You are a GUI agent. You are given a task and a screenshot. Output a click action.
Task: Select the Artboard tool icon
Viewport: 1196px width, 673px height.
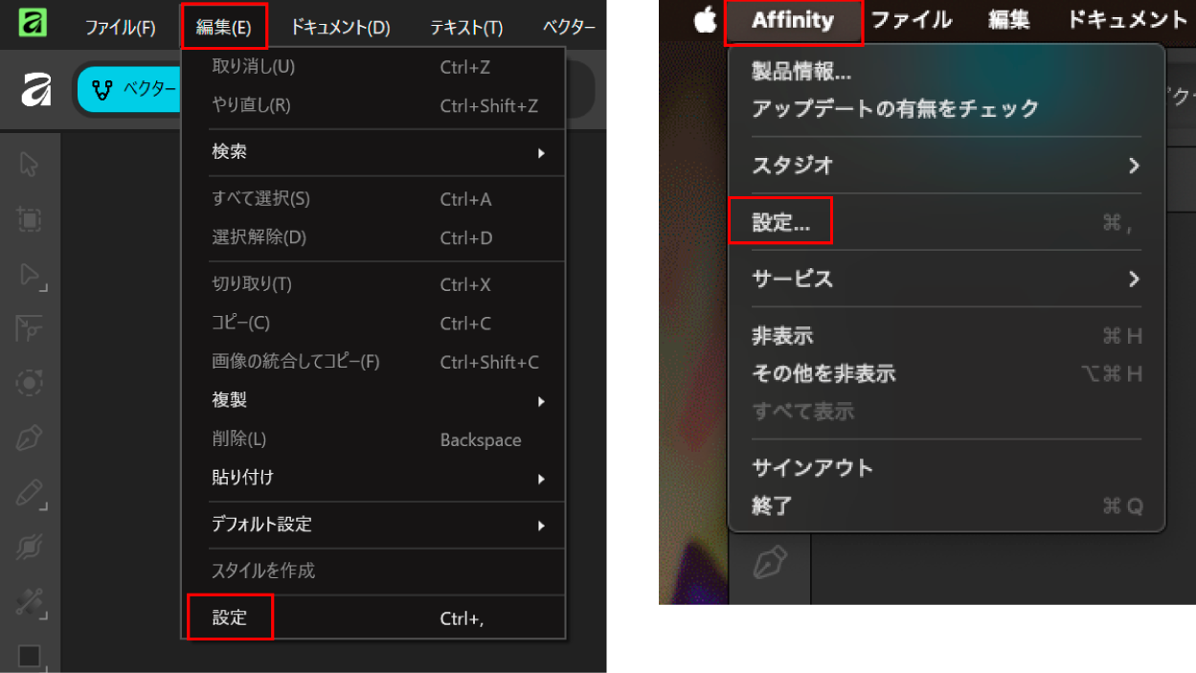(x=30, y=219)
